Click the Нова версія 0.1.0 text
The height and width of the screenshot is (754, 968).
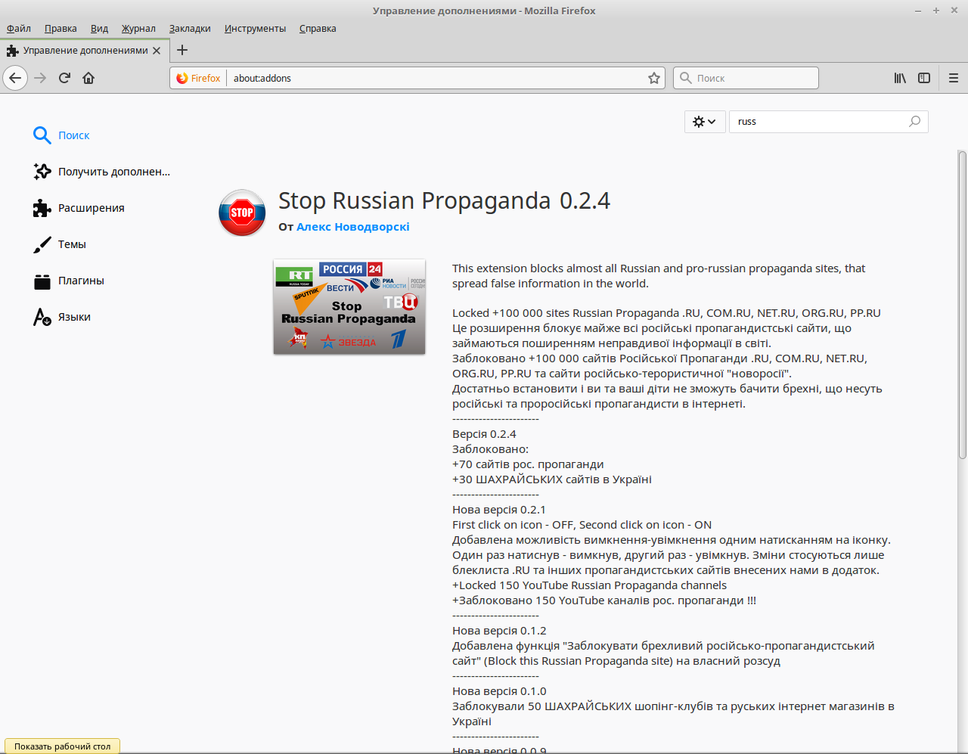[x=499, y=691]
